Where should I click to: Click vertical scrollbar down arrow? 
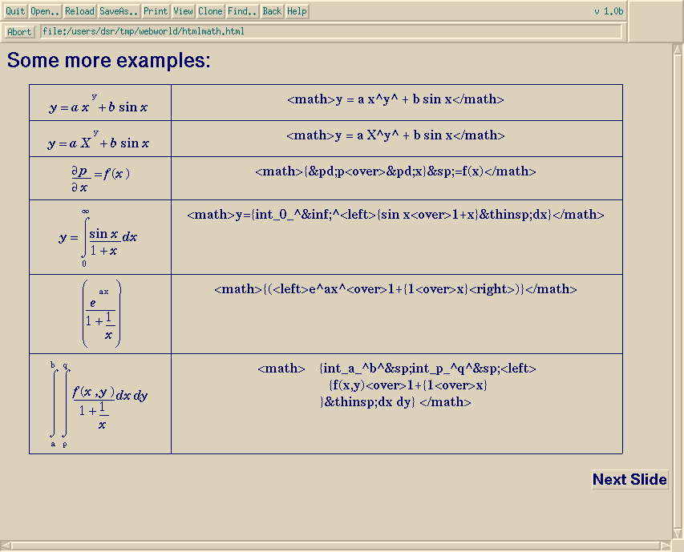click(678, 534)
